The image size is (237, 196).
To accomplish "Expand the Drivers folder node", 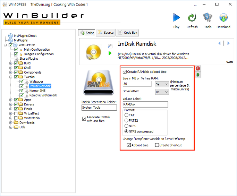I will (x=11, y=104).
